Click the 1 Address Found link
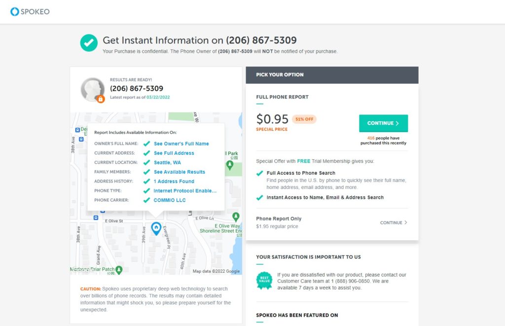 click(x=174, y=181)
